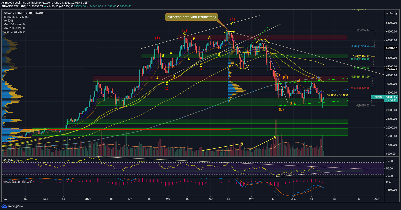Open the USDT currency selector on price axis
The height and width of the screenshot is (210, 401).
(x=391, y=13)
